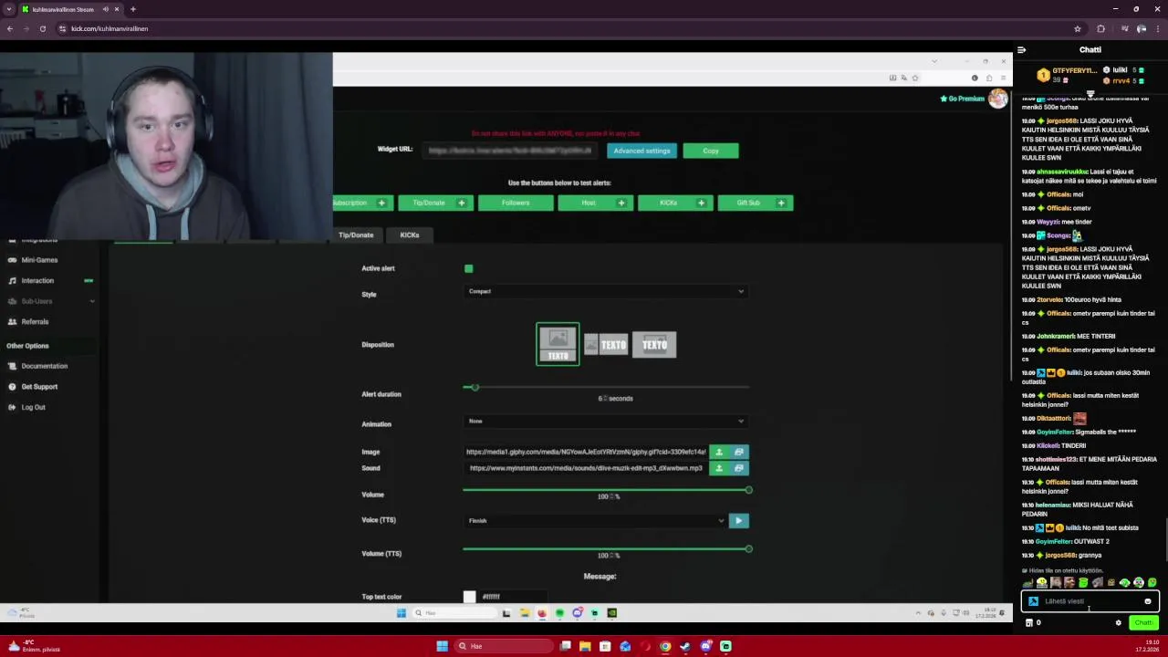Click the taskbar search box
This screenshot has height=657, width=1168.
(x=503, y=646)
